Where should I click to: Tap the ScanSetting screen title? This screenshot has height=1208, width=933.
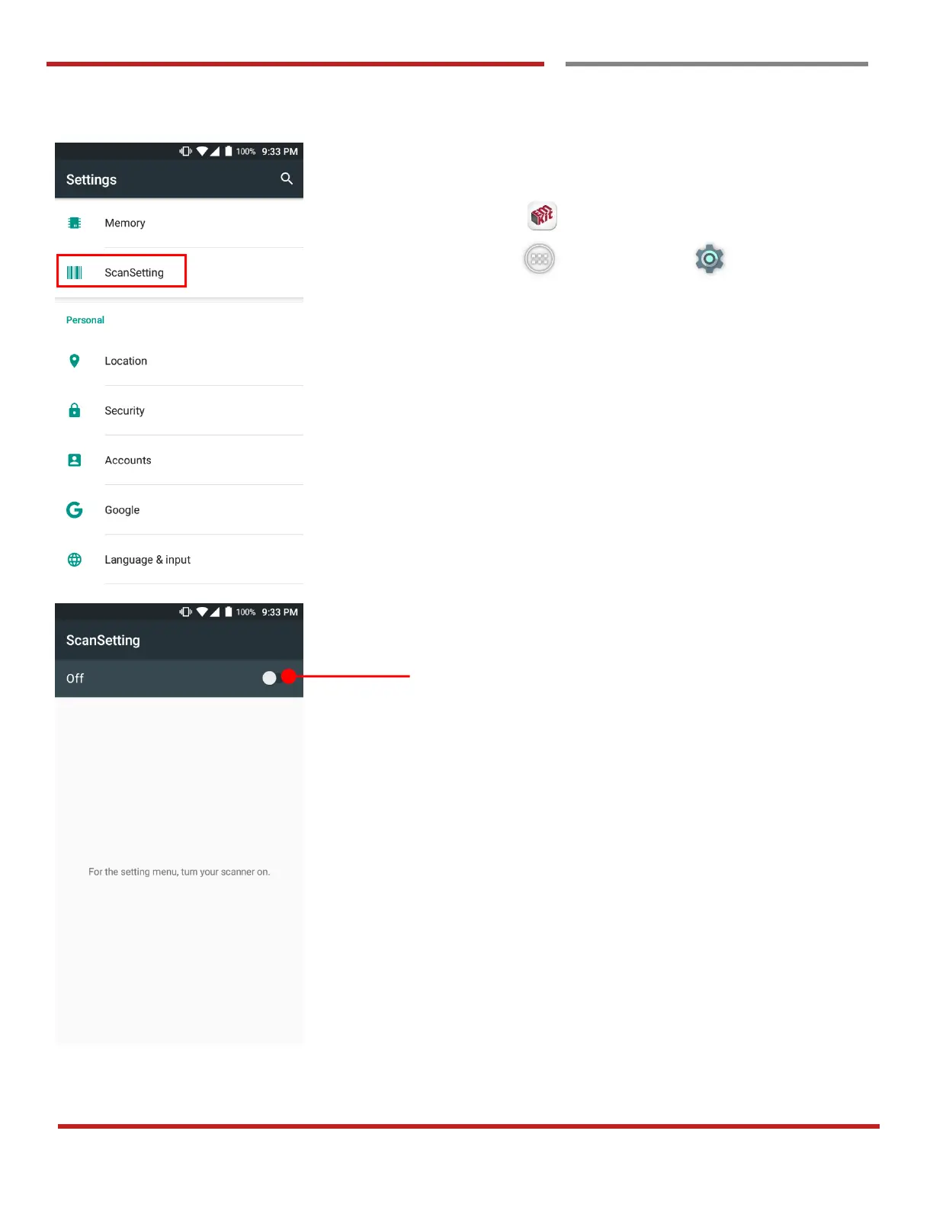point(103,641)
